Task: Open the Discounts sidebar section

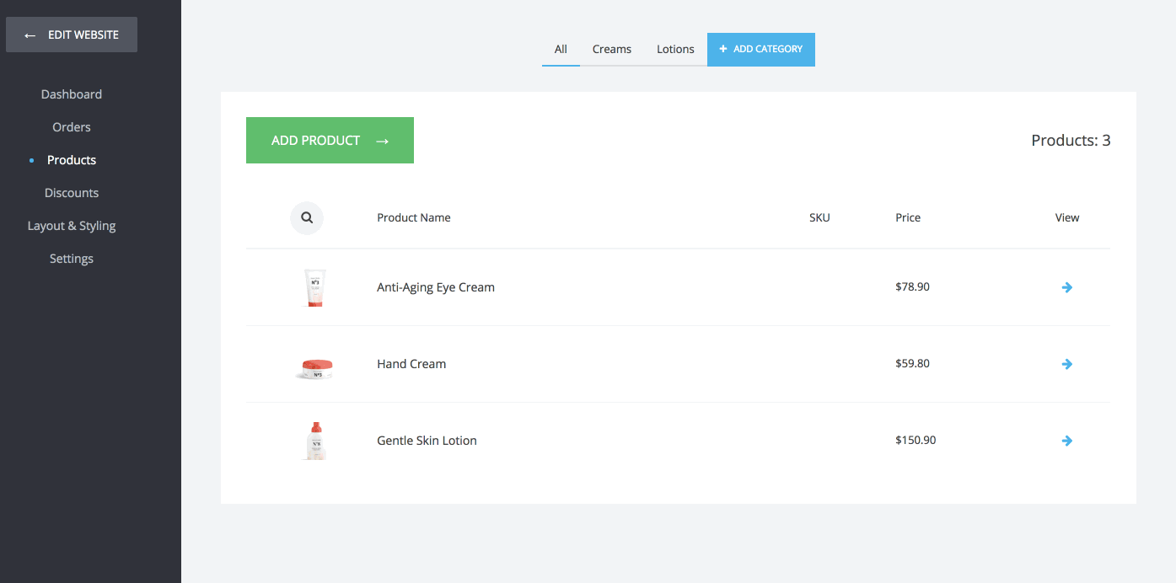Action: [72, 193]
